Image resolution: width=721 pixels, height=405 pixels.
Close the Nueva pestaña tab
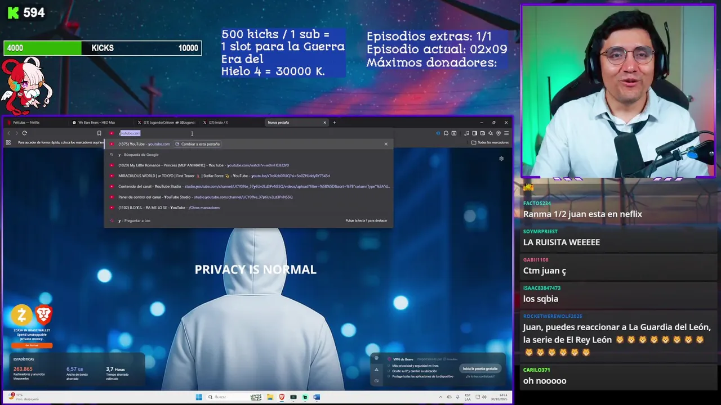point(324,122)
